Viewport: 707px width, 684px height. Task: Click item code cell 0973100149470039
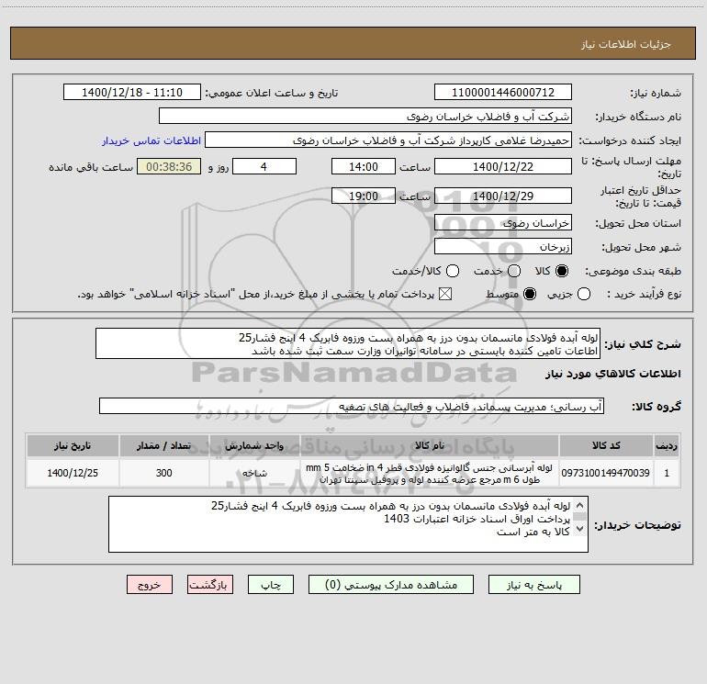tap(606, 473)
